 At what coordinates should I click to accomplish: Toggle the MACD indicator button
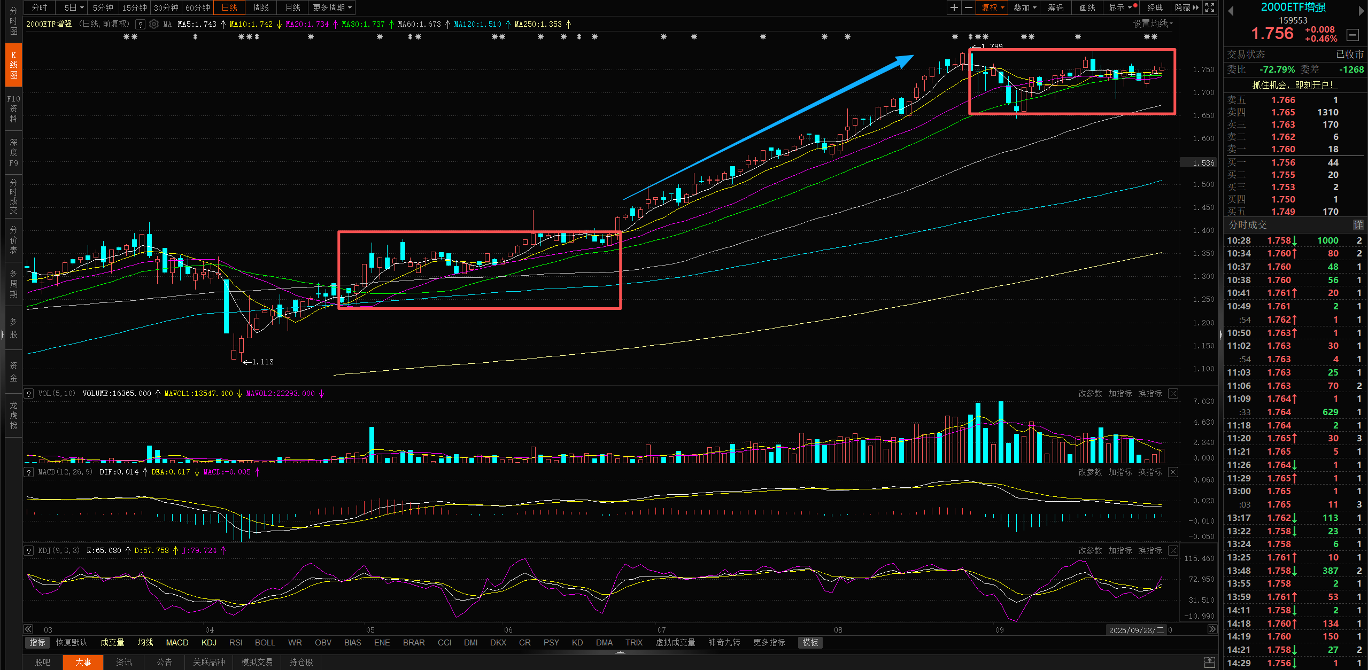[177, 643]
